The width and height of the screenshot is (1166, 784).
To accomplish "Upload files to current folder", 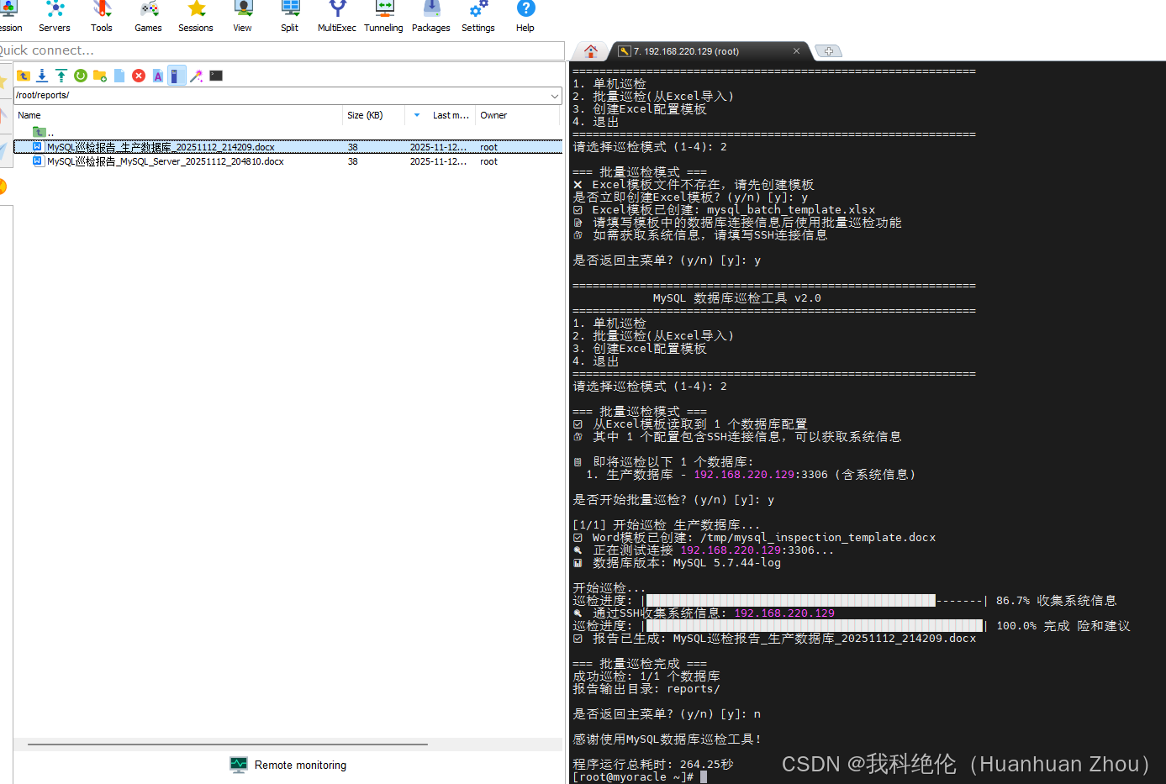I will [61, 76].
